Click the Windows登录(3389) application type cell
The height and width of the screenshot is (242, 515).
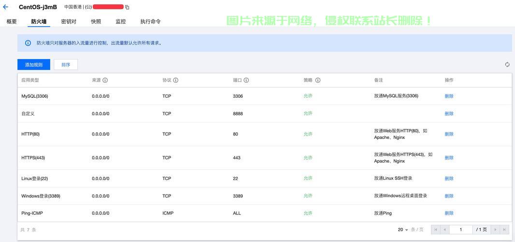41,196
